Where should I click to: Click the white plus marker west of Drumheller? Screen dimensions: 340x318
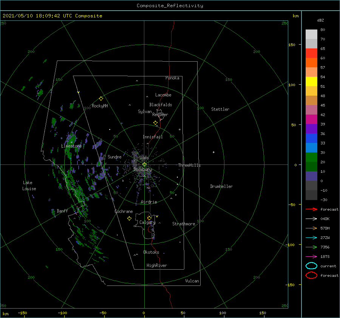(x=213, y=152)
